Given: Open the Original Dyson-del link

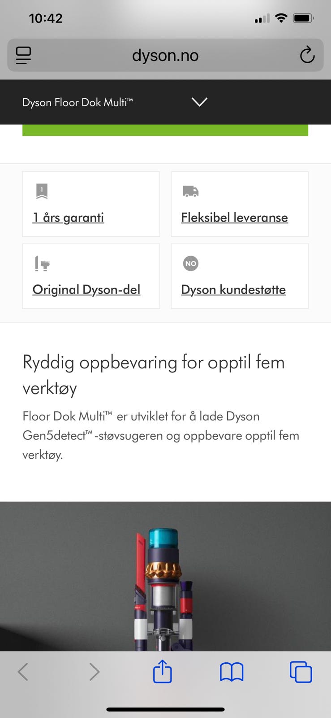Looking at the screenshot, I should [x=86, y=290].
